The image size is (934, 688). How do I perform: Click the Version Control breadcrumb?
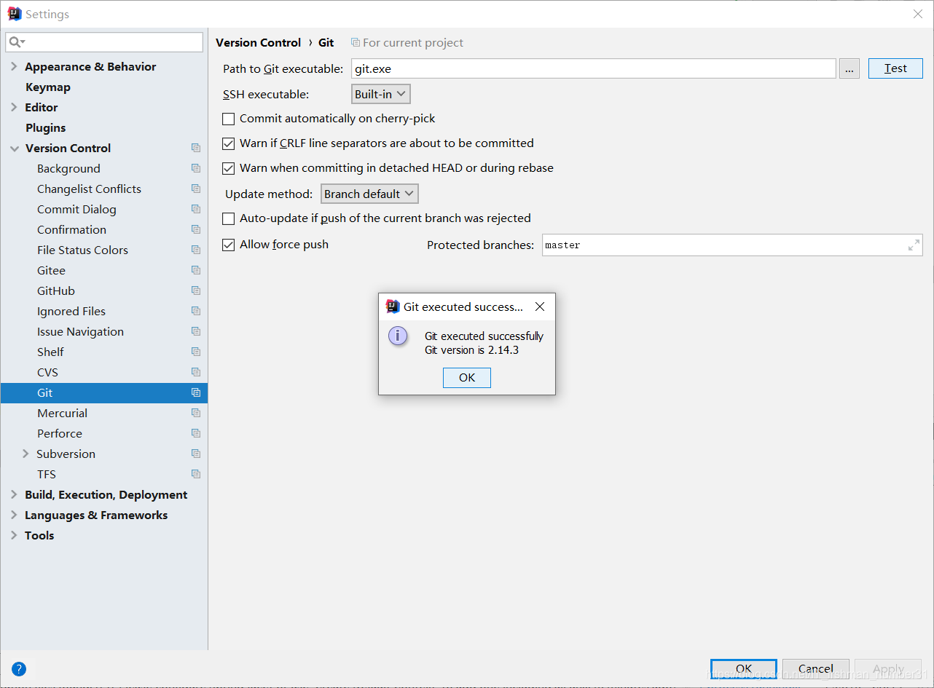pyautogui.click(x=258, y=43)
